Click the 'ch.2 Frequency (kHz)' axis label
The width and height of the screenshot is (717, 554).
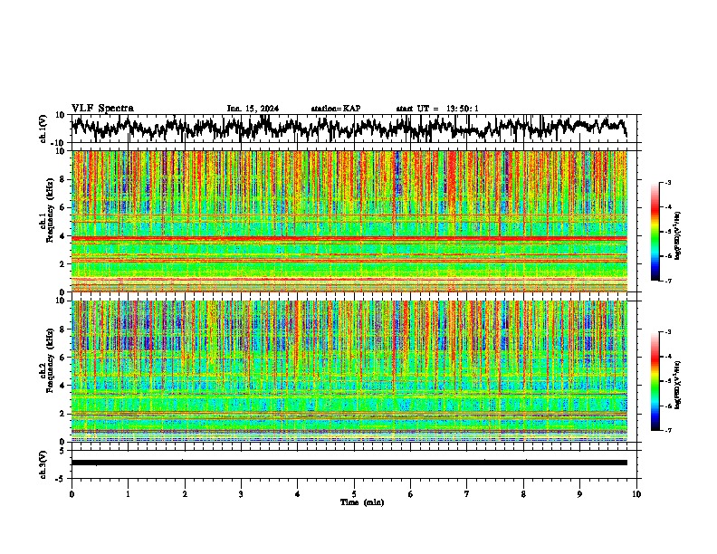pos(46,360)
